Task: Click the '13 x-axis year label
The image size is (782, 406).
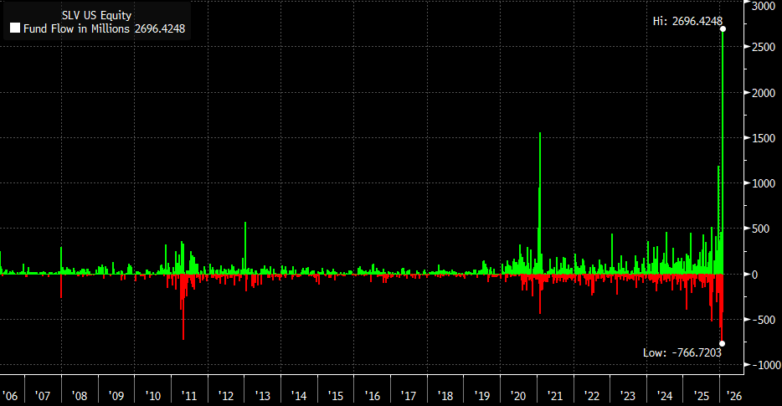Action: click(262, 396)
